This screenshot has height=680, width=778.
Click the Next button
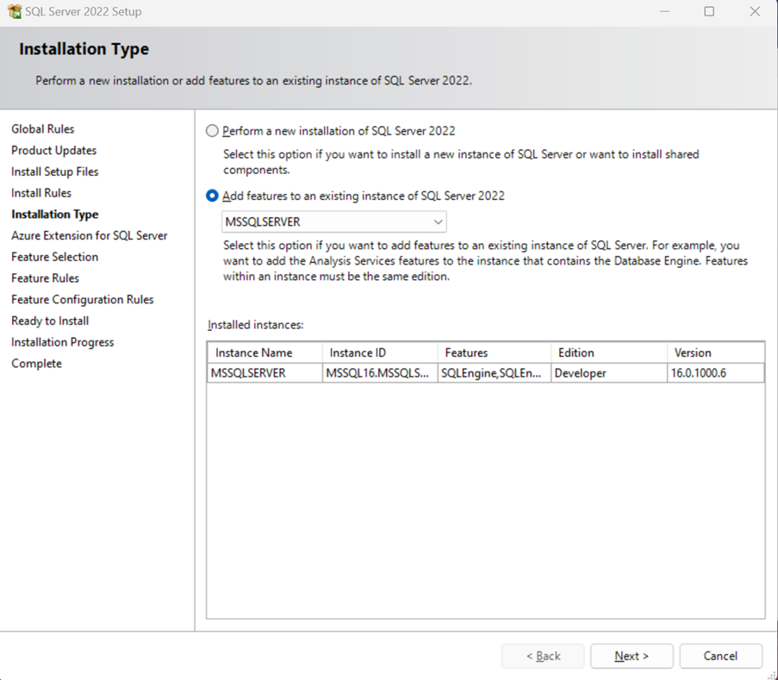click(x=632, y=656)
